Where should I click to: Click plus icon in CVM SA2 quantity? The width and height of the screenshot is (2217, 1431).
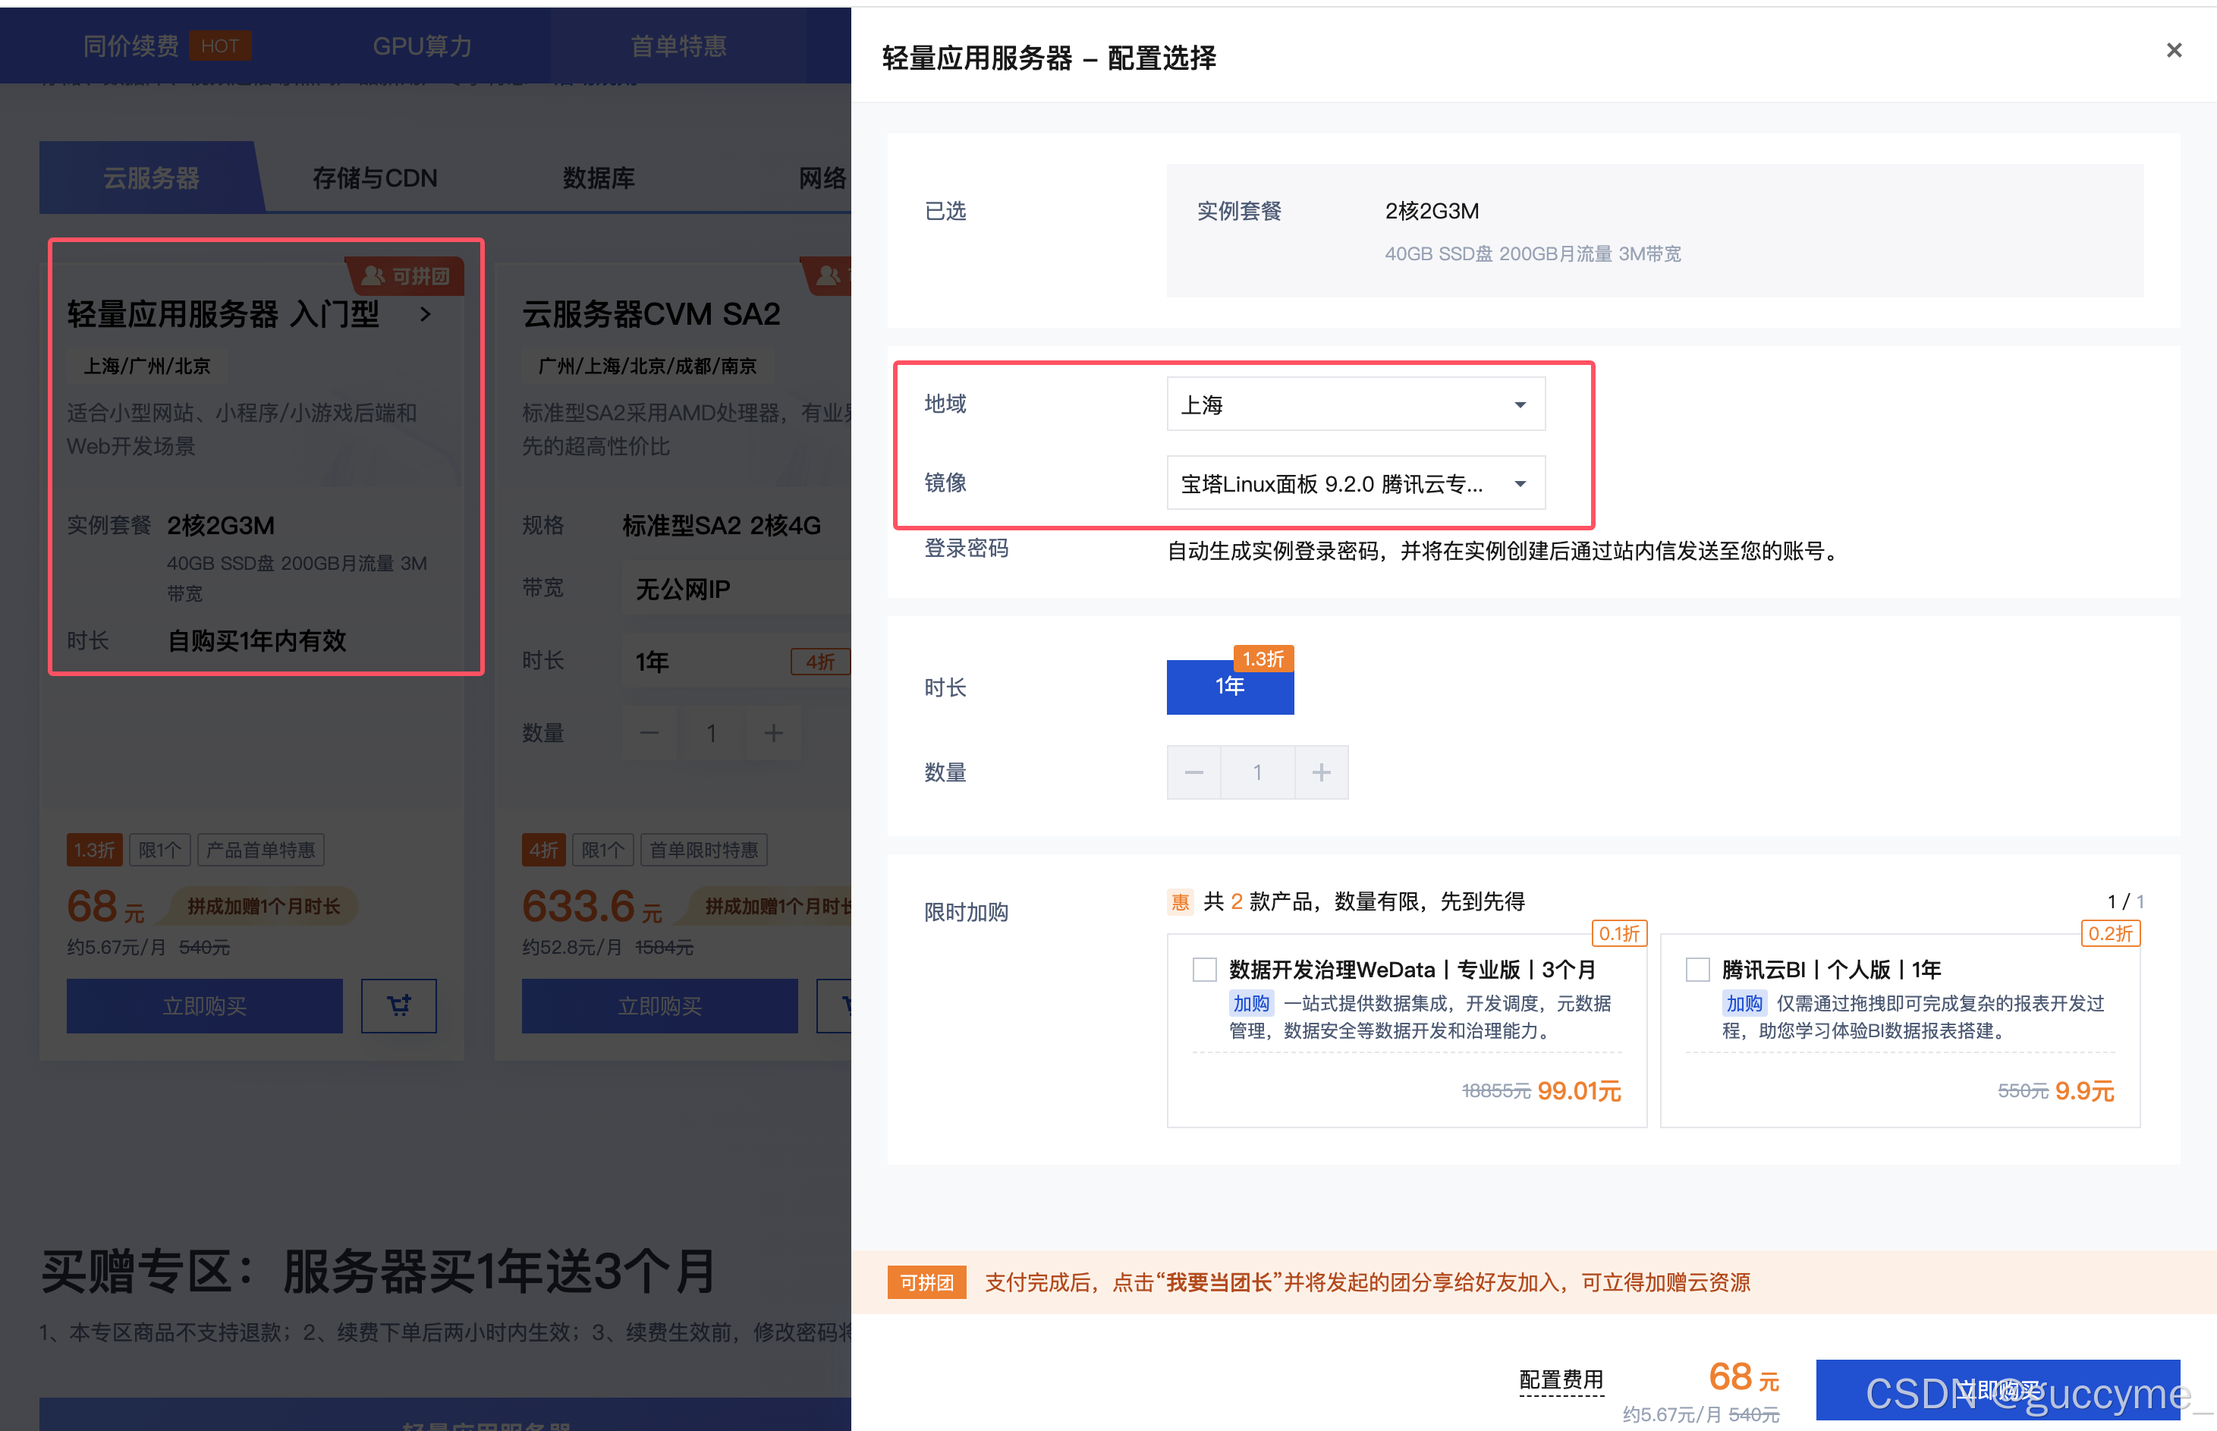point(773,733)
